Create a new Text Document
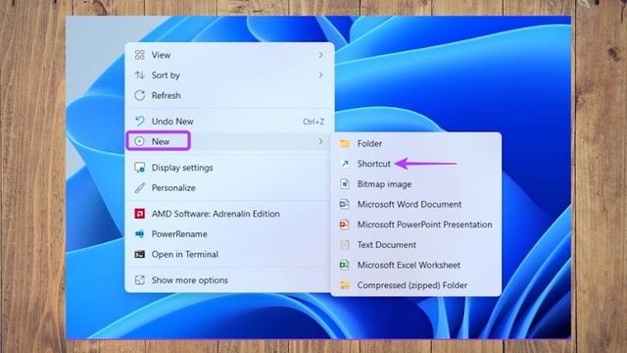The width and height of the screenshot is (627, 353). [x=415, y=244]
